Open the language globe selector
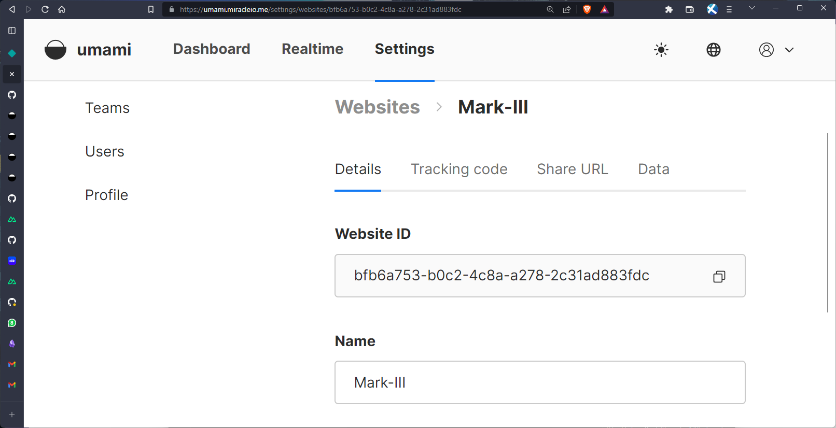The width and height of the screenshot is (836, 428). click(714, 50)
